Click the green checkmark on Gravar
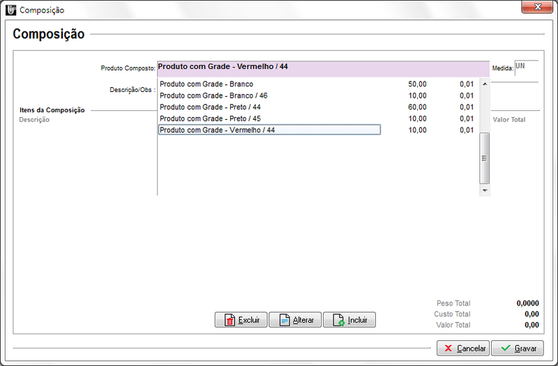Screen dimensions: 558x366 505,348
